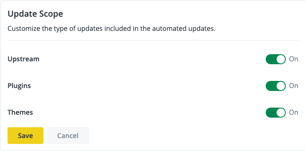Select the Themes row label
305x151 pixels.
[x=20, y=112]
